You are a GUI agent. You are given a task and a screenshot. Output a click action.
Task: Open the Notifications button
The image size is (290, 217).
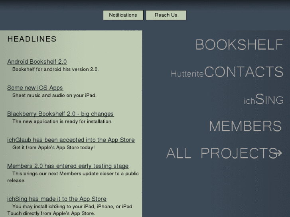(x=123, y=15)
